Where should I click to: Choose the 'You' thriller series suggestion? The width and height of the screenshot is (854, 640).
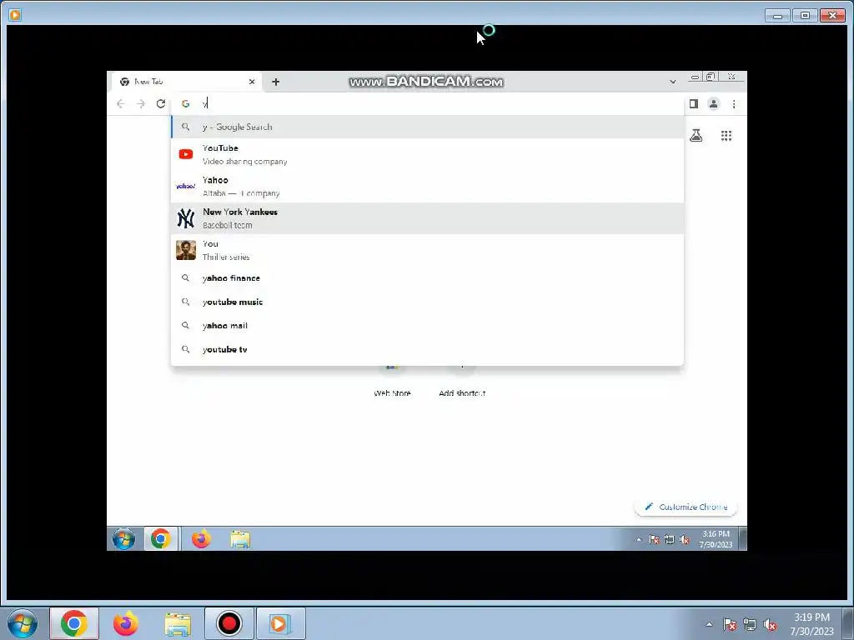pos(428,250)
